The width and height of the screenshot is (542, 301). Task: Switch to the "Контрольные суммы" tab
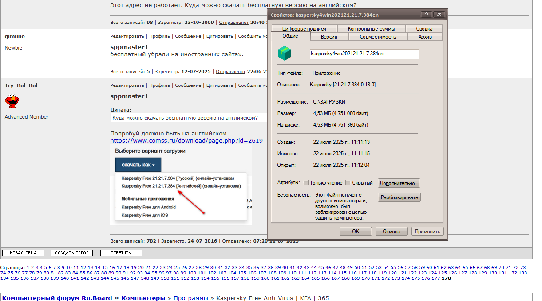(371, 29)
